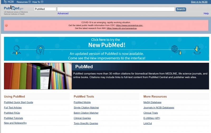Image resolution: width=211 pixels, height=133 pixels.
Task: Click the PubMed.gov logo
Action: [14, 8]
